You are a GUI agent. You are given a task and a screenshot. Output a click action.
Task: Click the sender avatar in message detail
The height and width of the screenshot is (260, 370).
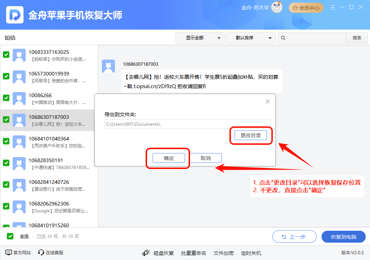pyautogui.click(x=108, y=66)
